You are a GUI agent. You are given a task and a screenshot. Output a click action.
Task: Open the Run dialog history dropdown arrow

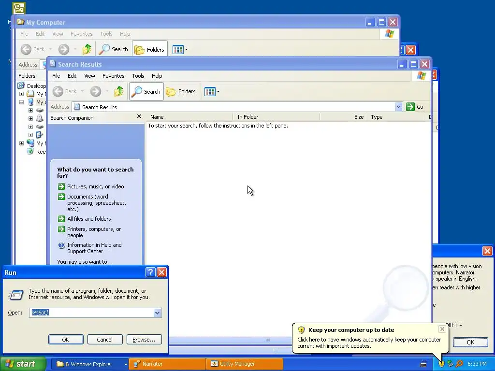click(157, 313)
